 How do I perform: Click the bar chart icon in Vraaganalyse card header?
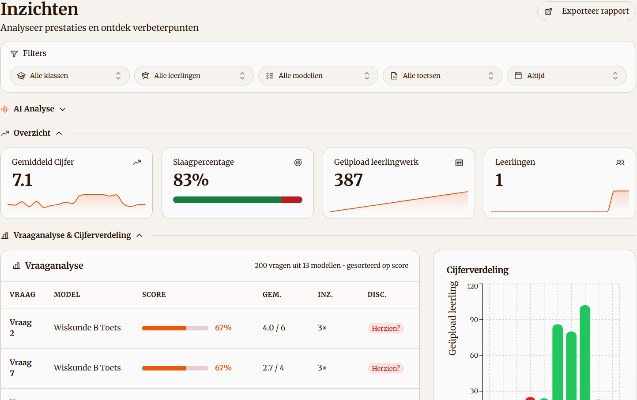(16, 266)
